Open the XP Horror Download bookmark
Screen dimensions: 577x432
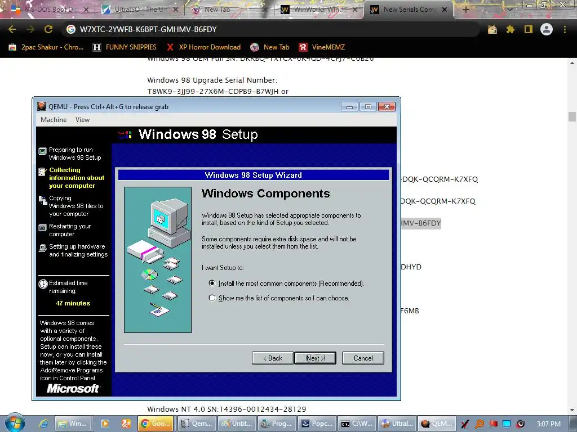tap(203, 47)
